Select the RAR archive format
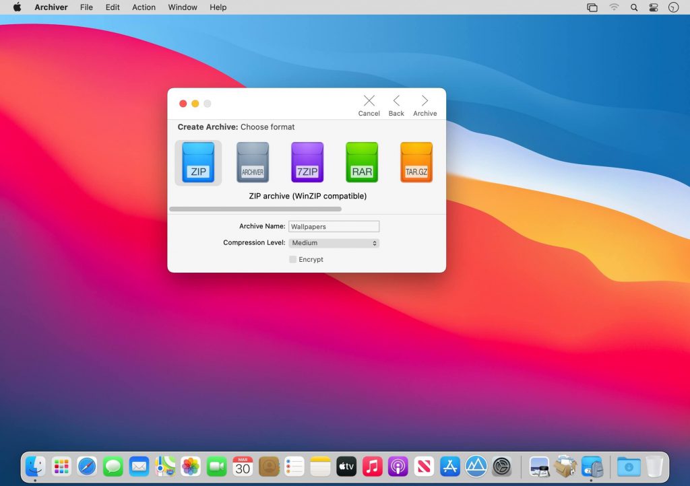Image resolution: width=690 pixels, height=486 pixels. click(362, 162)
